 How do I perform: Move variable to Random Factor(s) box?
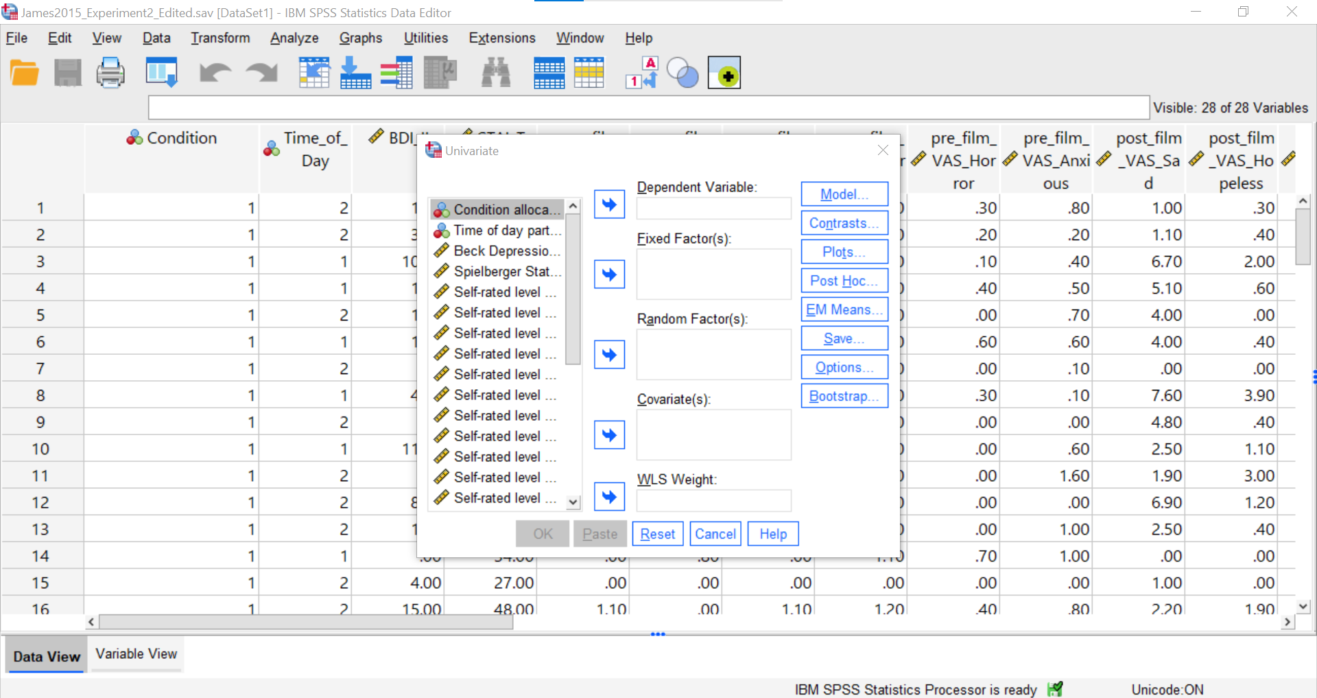point(609,355)
